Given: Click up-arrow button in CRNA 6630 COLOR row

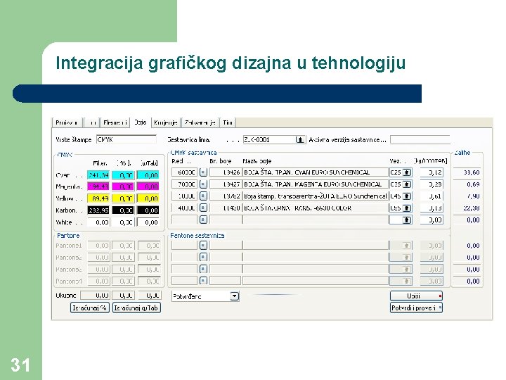Looking at the screenshot, I should (407, 208).
